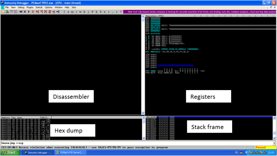Show Breakpoints with b button
Viewport: 277px width, 156px height.
(101, 12)
